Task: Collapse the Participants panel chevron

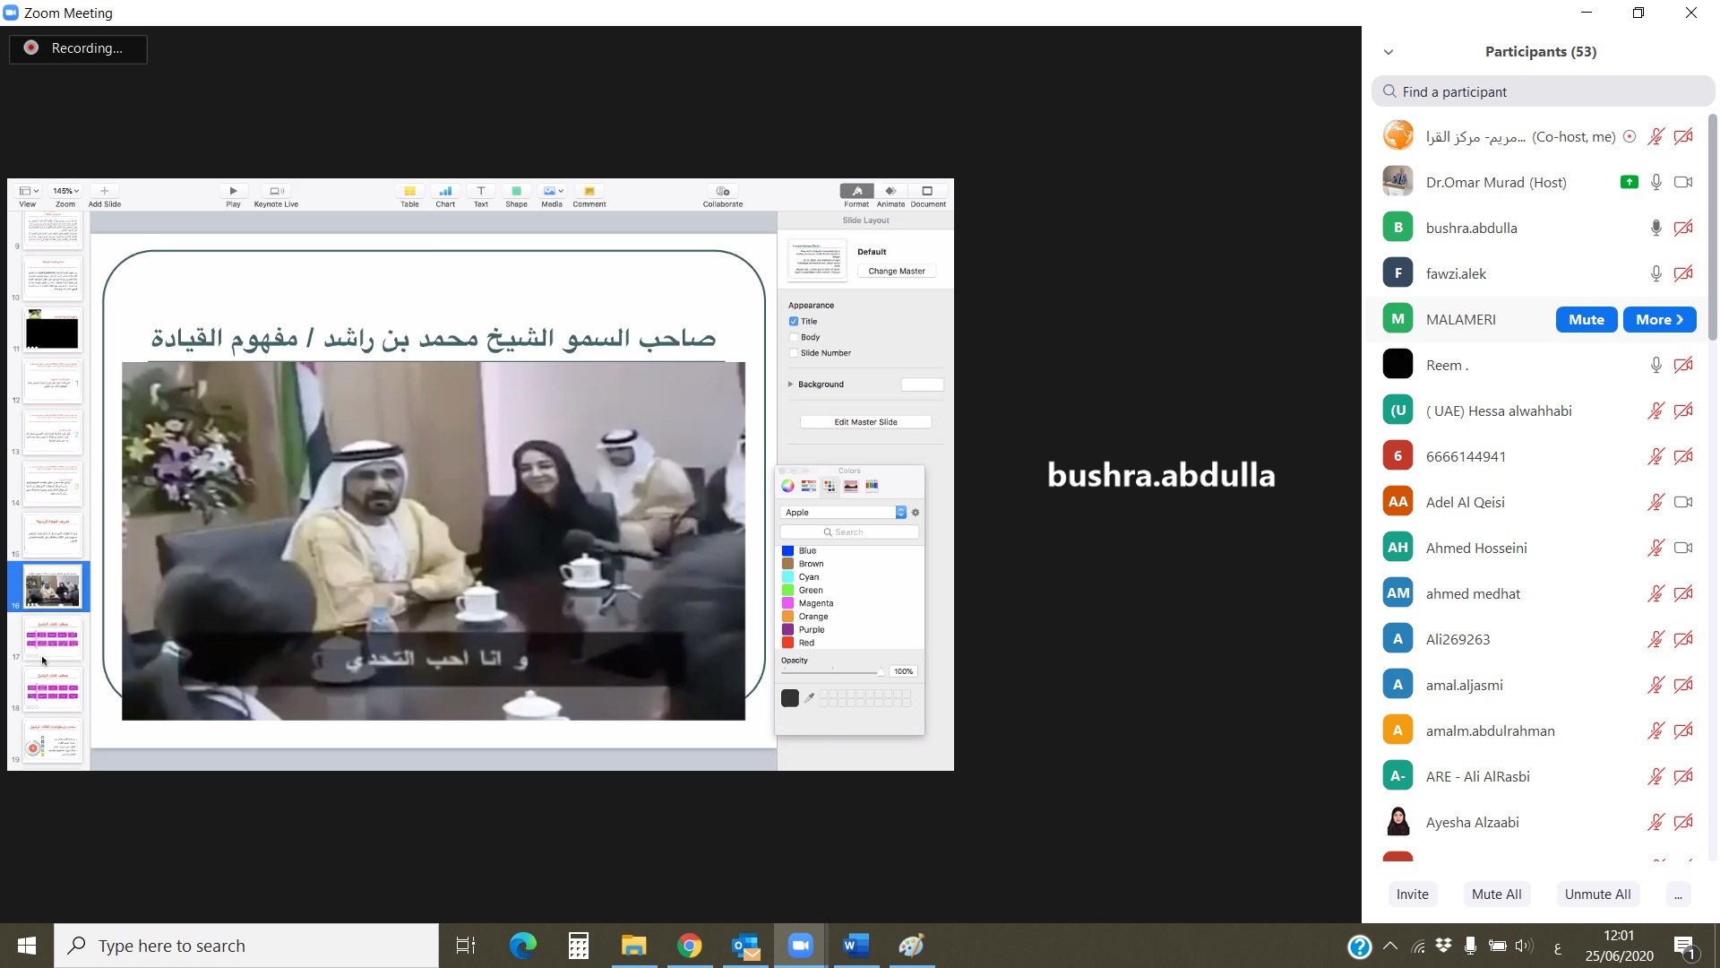Action: pos(1389,52)
